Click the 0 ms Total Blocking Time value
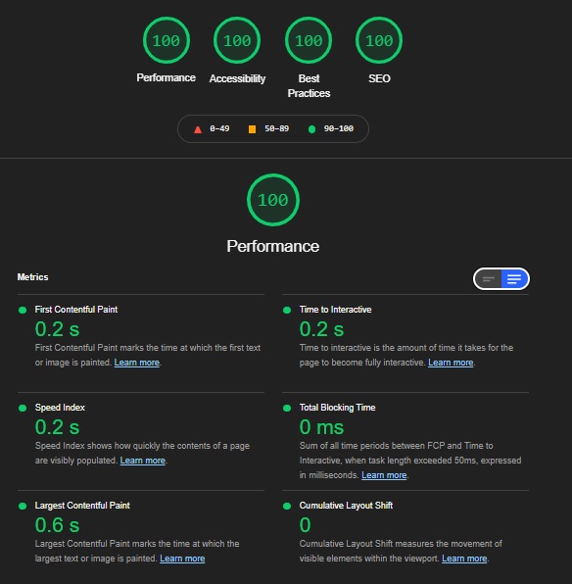 tap(321, 427)
